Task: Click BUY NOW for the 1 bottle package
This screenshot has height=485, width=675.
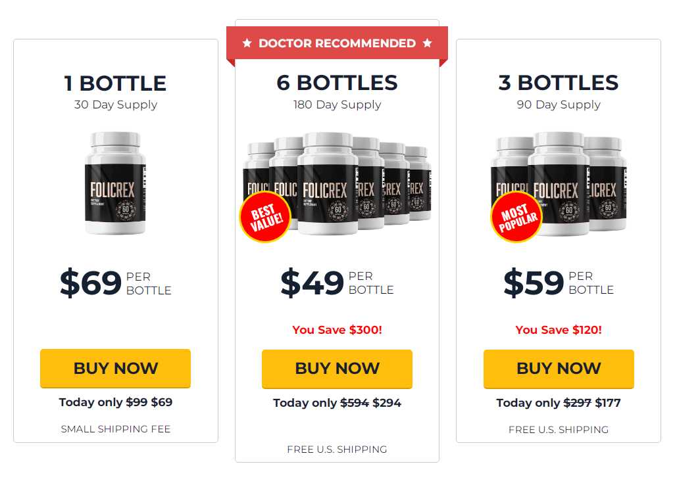Action: 115,369
